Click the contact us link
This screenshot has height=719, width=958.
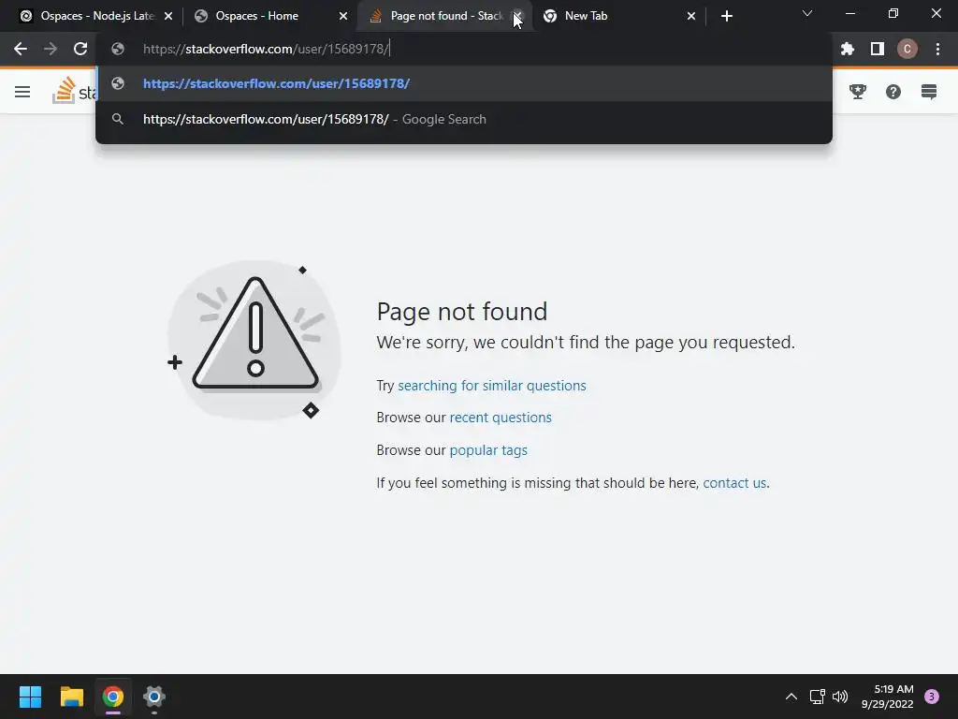[734, 483]
